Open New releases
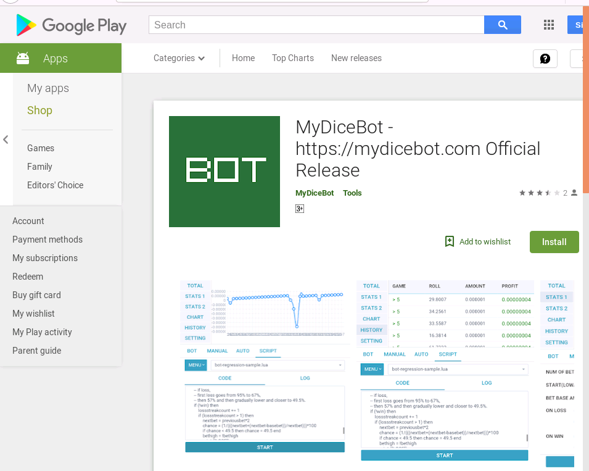 pos(356,58)
